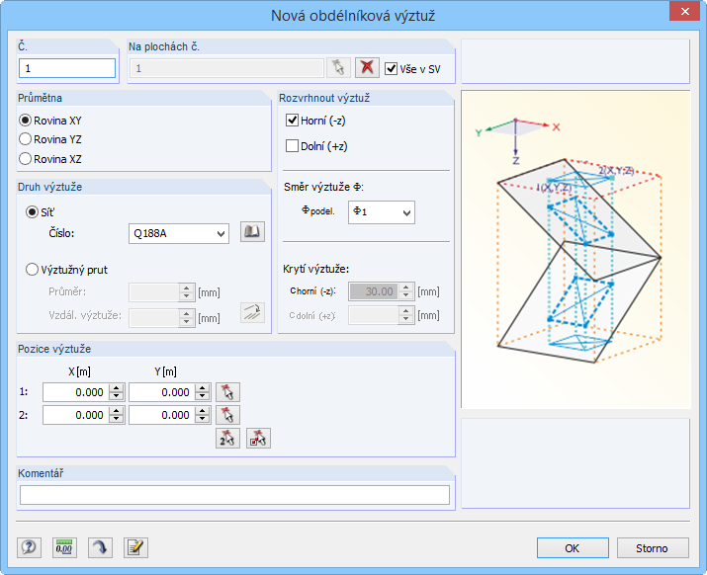Open the units and decimals 0.00 button
Image resolution: width=707 pixels, height=575 pixels.
64,547
